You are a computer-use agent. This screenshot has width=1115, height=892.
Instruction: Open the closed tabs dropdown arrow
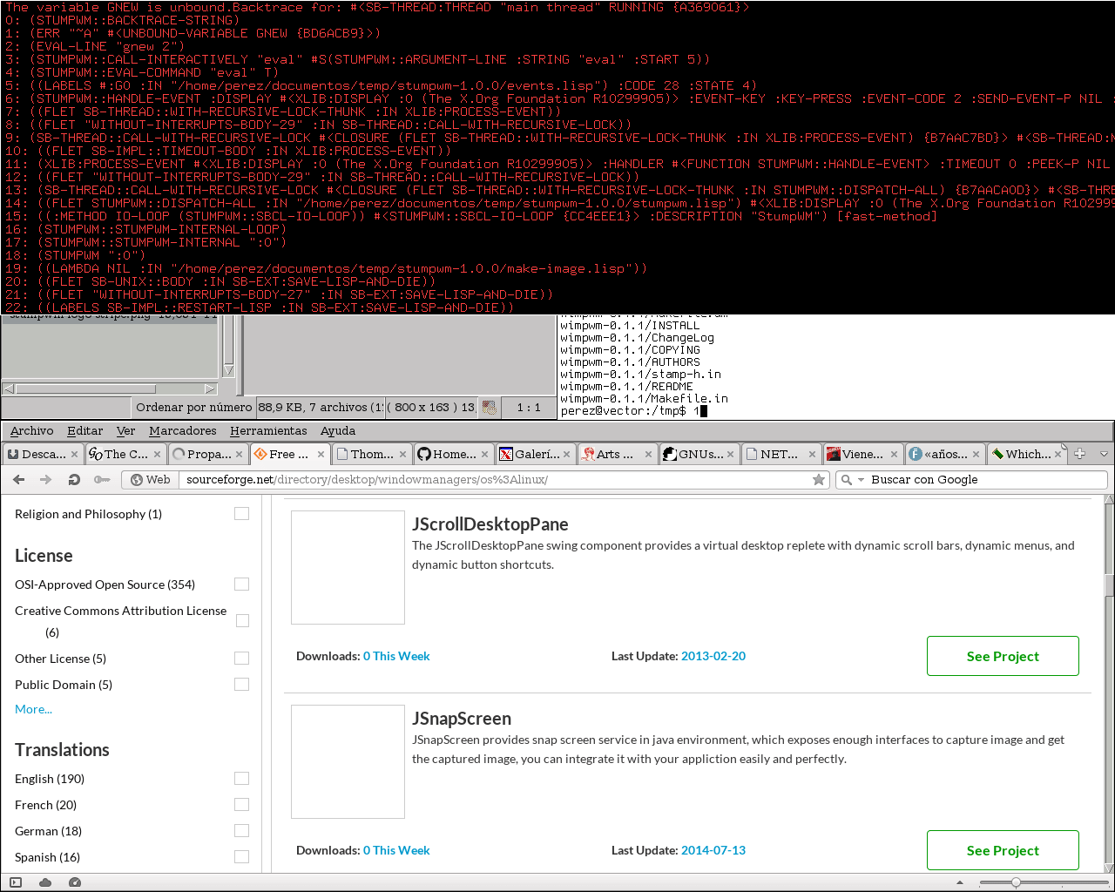tap(1104, 454)
